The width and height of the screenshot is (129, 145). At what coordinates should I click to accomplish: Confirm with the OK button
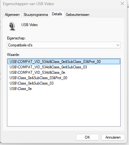(x=87, y=137)
